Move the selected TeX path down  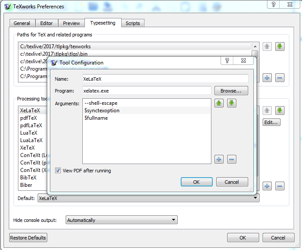pyautogui.click(x=280, y=46)
